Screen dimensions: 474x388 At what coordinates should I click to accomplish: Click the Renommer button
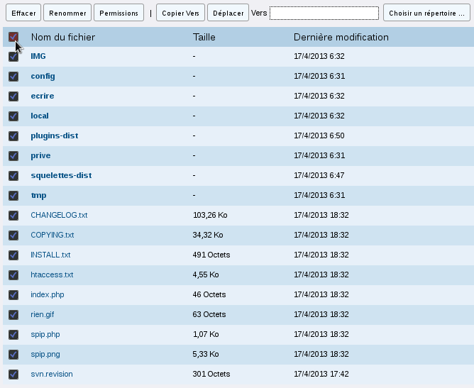tap(67, 13)
